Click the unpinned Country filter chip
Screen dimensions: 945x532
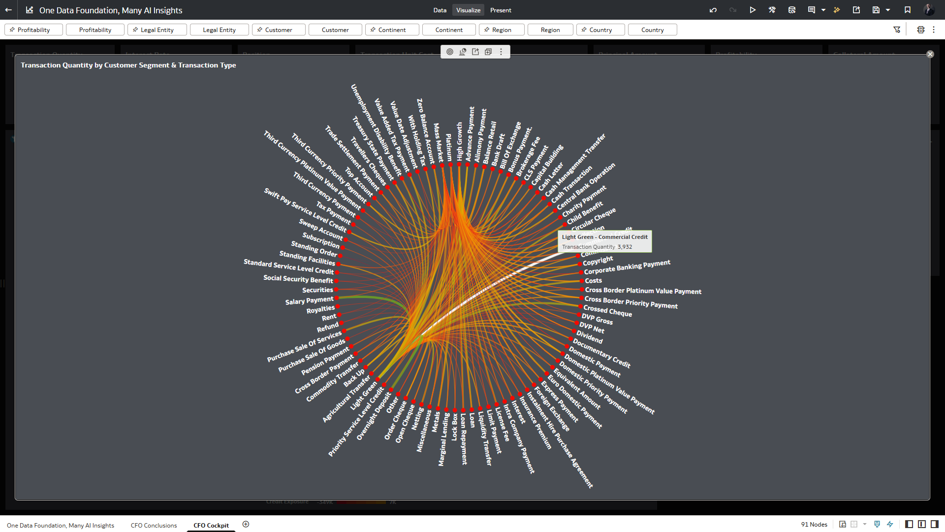click(x=652, y=30)
